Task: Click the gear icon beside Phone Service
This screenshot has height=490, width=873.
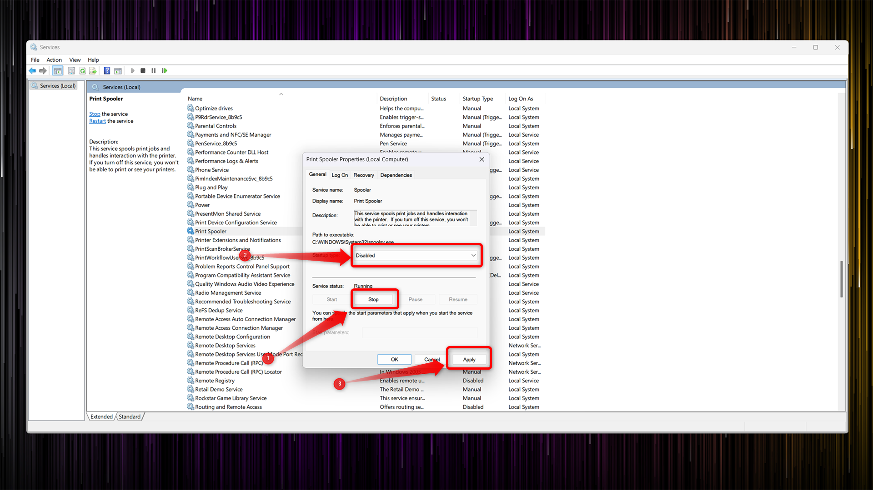Action: tap(191, 169)
